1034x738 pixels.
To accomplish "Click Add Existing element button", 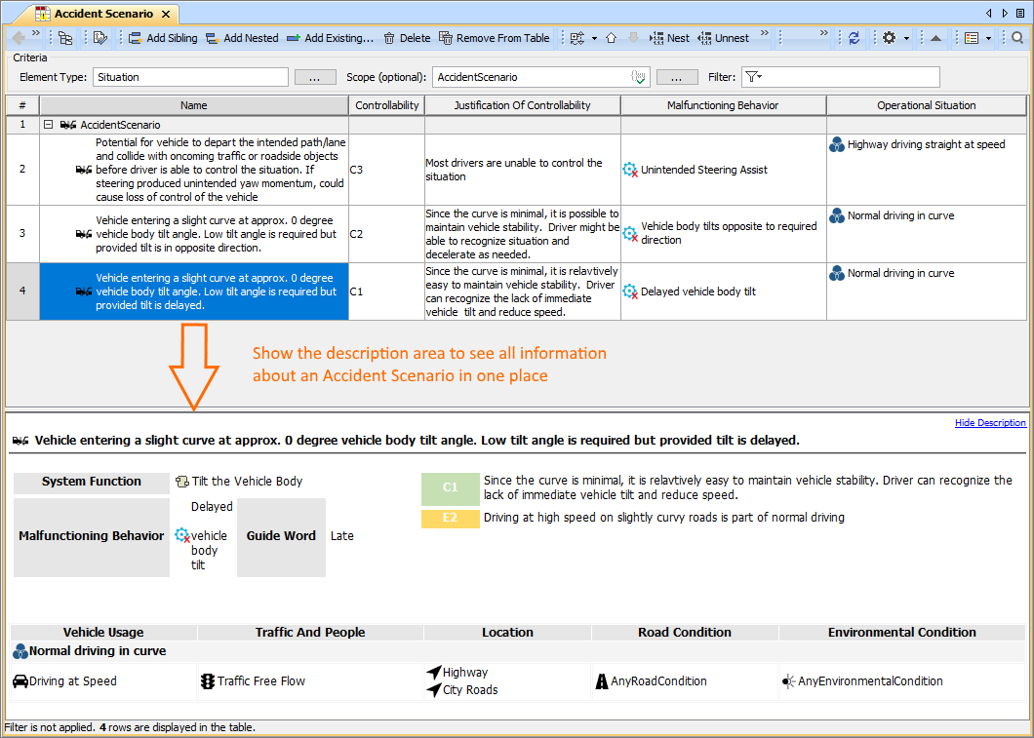I will tap(330, 38).
